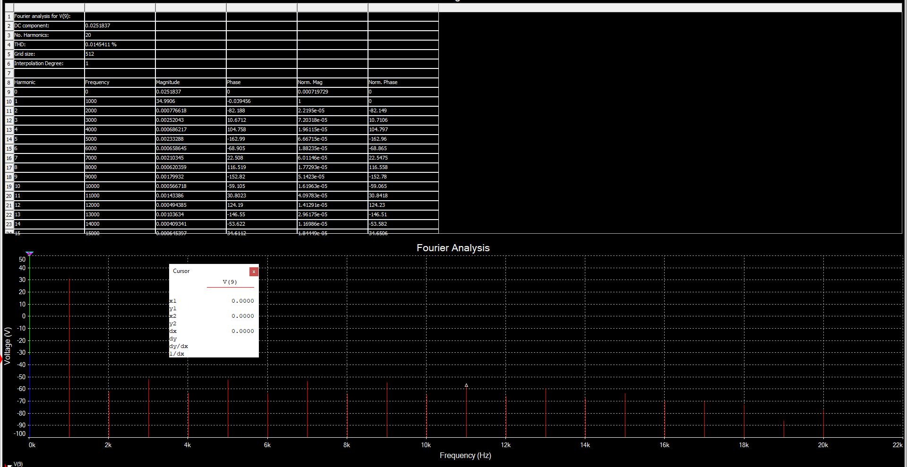Click the dy/dx label in Cursor window
This screenshot has width=907, height=467.
pyautogui.click(x=179, y=346)
